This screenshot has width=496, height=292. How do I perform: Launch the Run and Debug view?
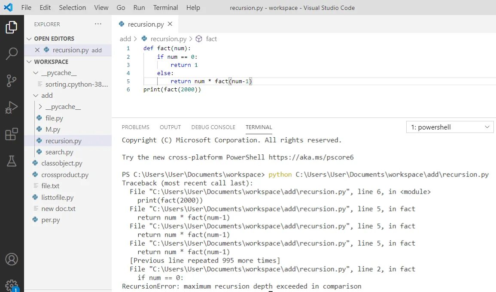pyautogui.click(x=12, y=107)
